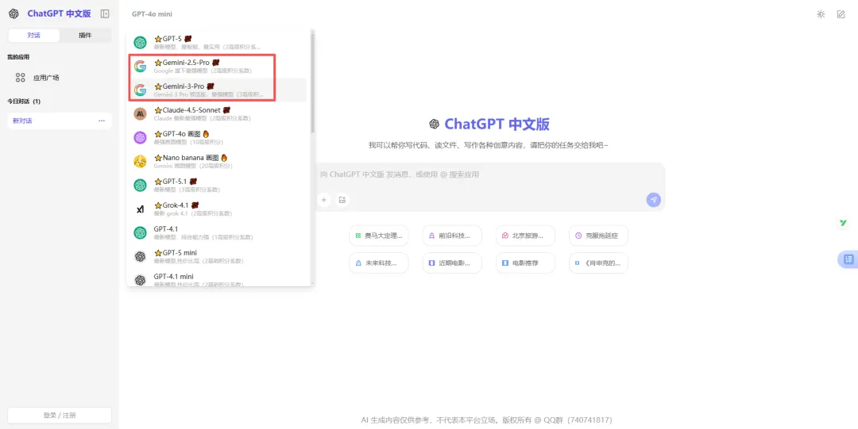Choose the Claude-4.5-Sonnet model
The width and height of the screenshot is (858, 429).
tap(219, 113)
